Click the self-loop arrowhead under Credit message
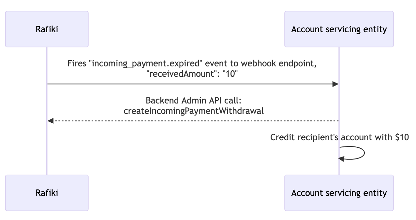The image size is (416, 220). tap(341, 159)
